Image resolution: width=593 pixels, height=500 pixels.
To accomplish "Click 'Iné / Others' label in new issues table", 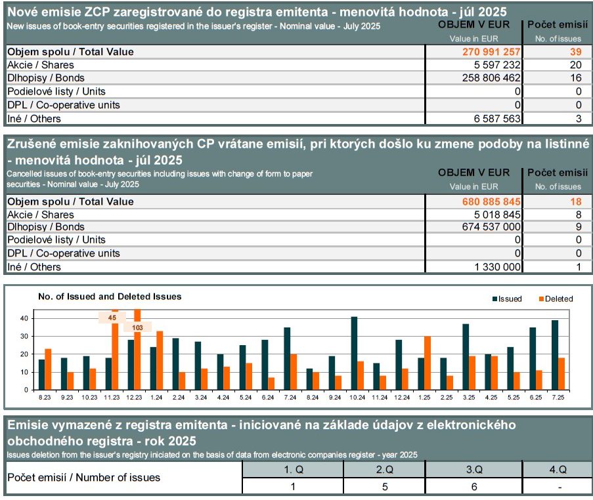I will 34,119.
